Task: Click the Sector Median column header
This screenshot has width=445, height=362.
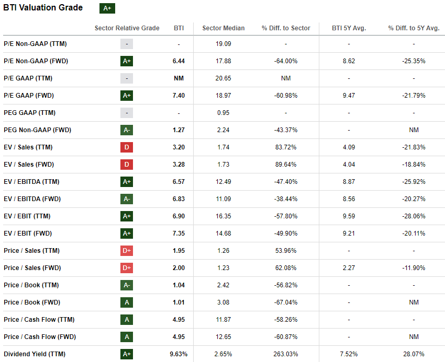Action: [223, 28]
